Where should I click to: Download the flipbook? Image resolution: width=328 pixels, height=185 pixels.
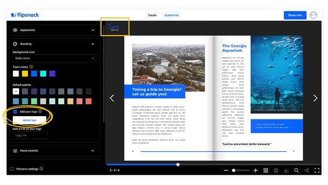click(x=286, y=170)
